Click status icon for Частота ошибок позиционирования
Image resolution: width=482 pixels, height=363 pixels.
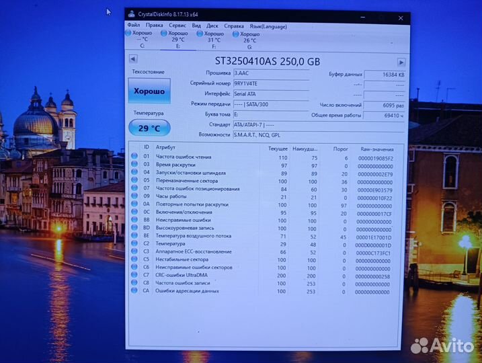134,188
